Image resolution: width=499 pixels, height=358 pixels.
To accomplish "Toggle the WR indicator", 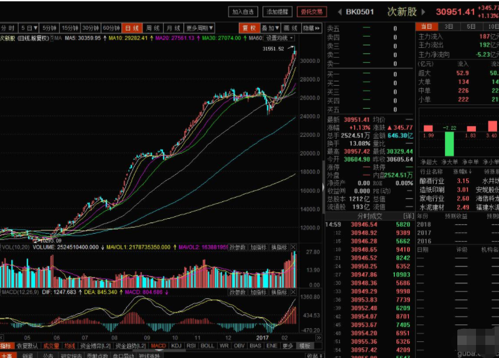I will [224, 346].
